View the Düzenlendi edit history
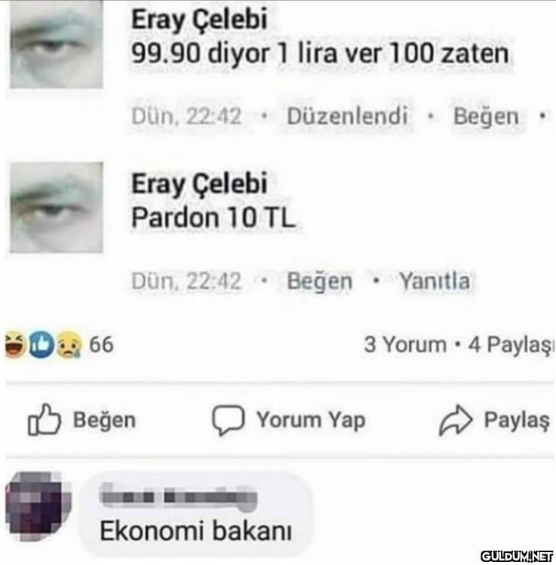Image resolution: width=556 pixels, height=565 pixels. 347,116
